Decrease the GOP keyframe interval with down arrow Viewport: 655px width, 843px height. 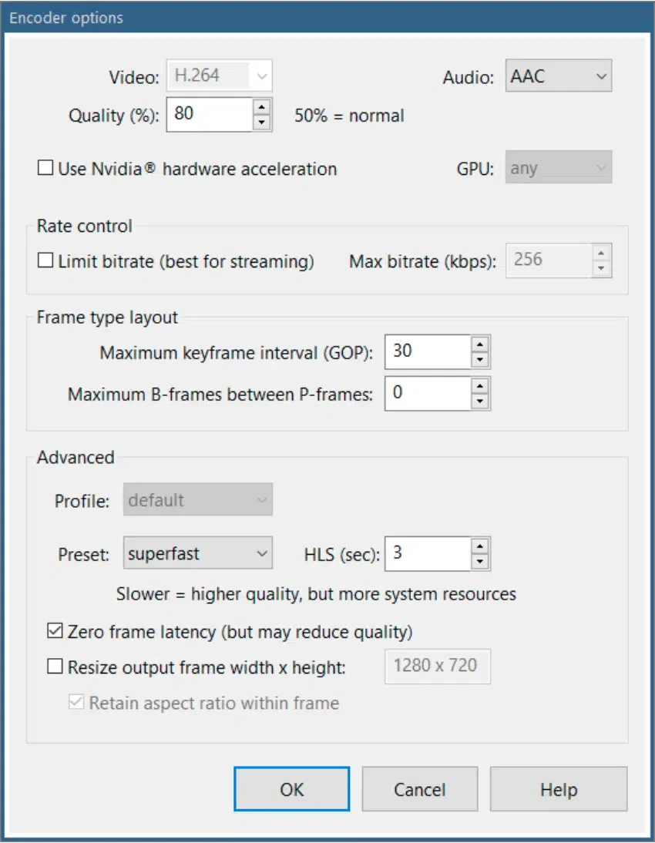click(x=480, y=360)
